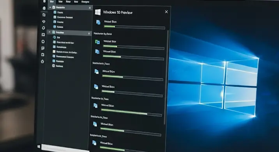
Task: Close the "Windows 10 Preview" panel
Action: pyautogui.click(x=166, y=12)
